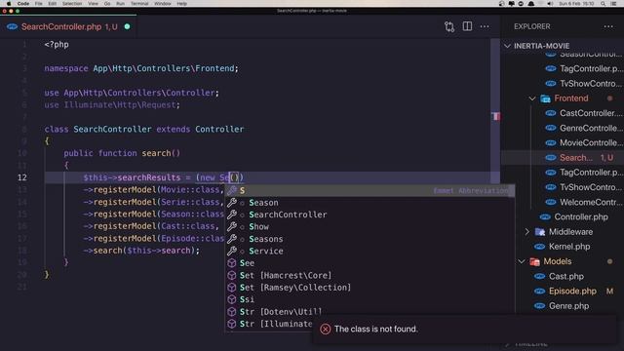Collapse the Models folder
The width and height of the screenshot is (624, 351).
(522, 261)
